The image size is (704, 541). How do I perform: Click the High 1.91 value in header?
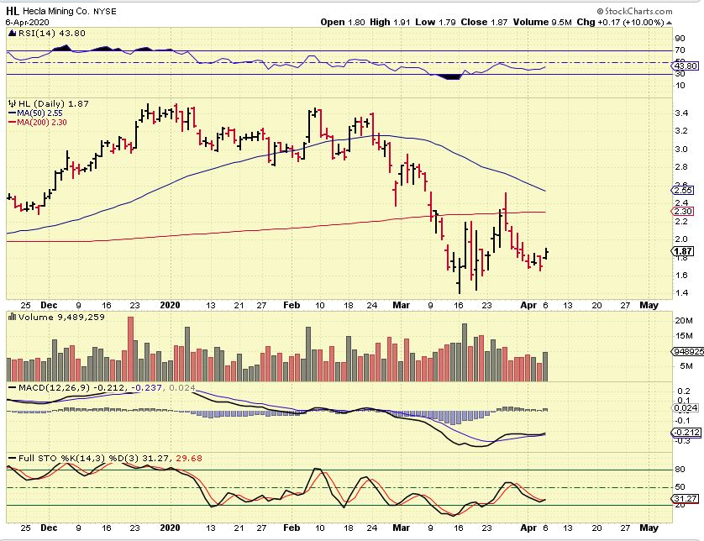pyautogui.click(x=390, y=22)
